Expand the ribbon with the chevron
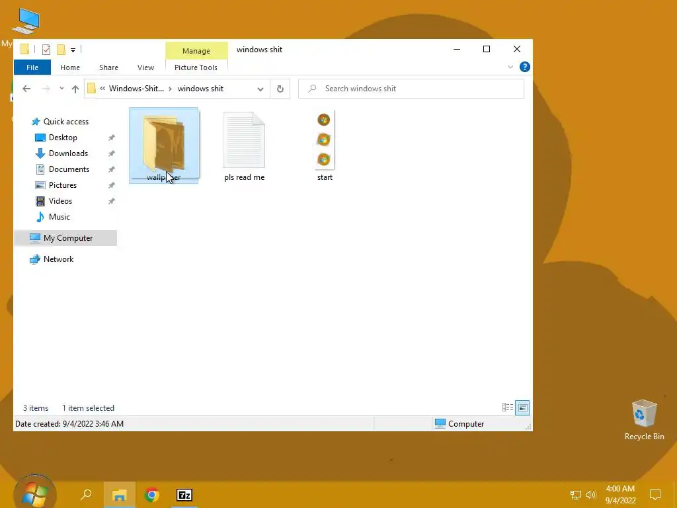Screen dimensions: 677x508 tap(510, 67)
